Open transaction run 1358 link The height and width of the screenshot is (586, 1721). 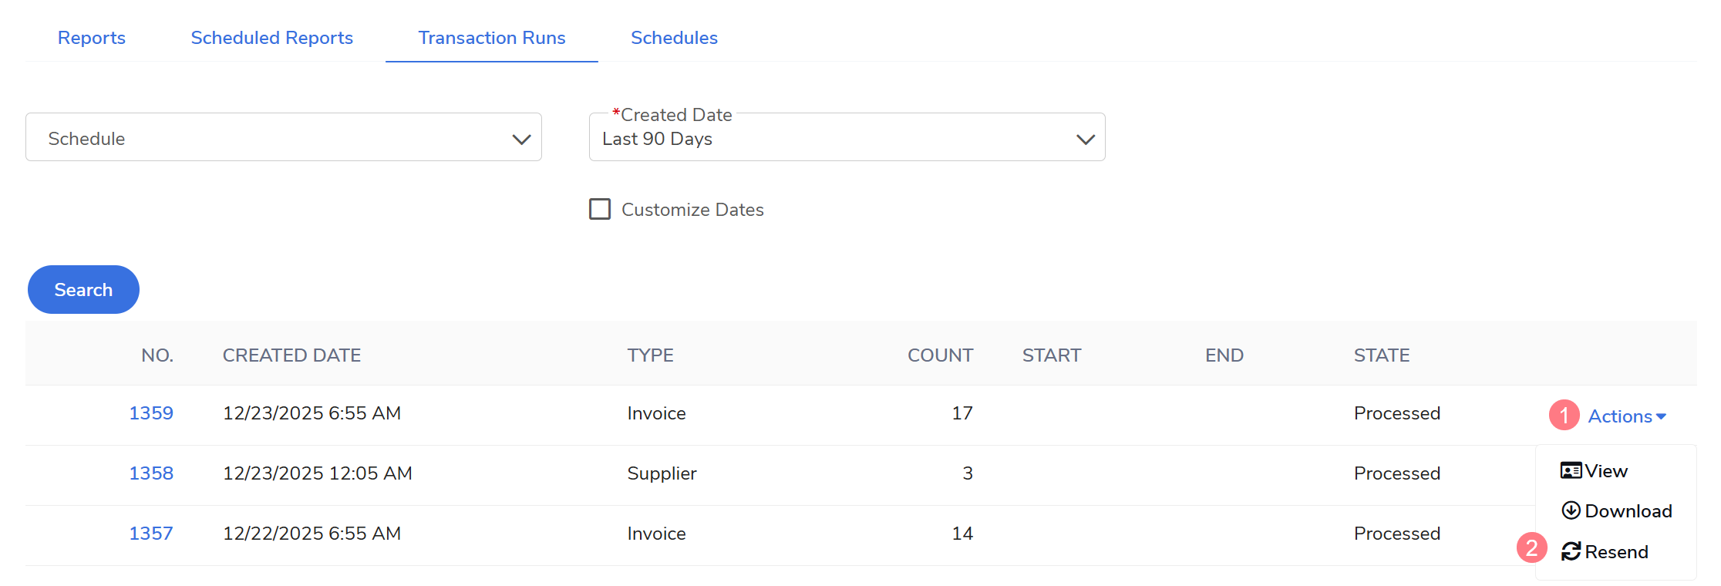click(x=151, y=473)
